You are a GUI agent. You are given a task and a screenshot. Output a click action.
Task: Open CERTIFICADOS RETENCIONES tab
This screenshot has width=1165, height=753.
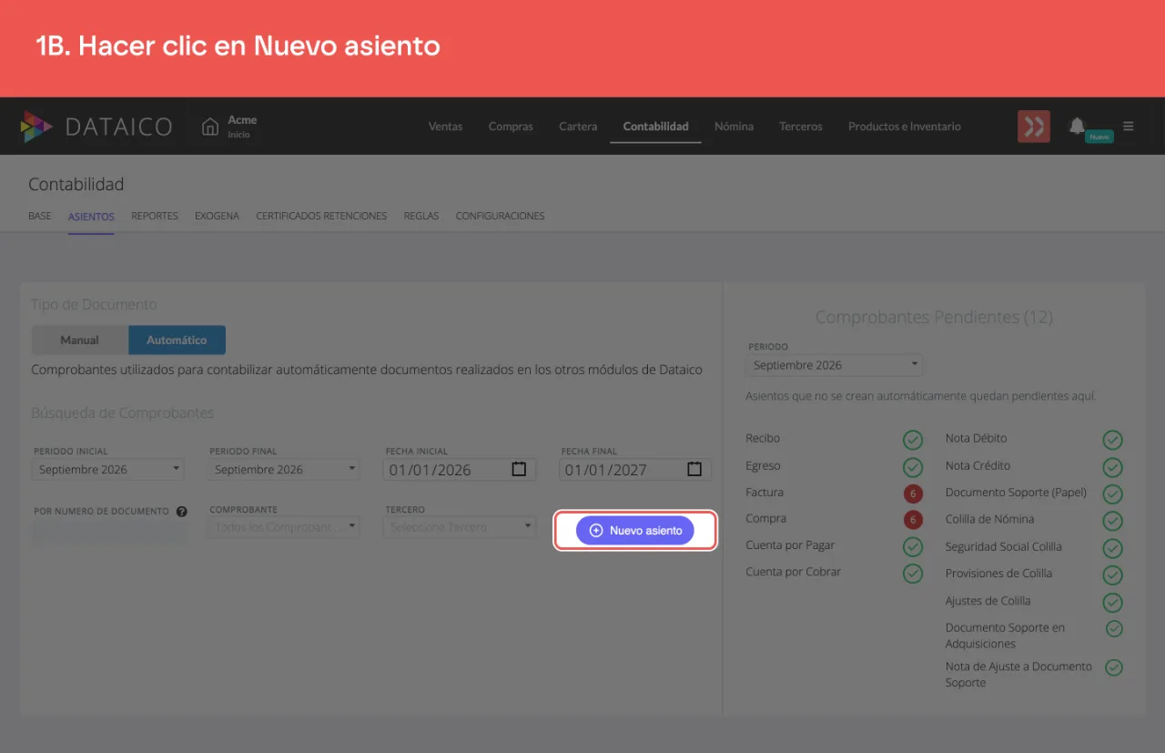click(x=321, y=216)
